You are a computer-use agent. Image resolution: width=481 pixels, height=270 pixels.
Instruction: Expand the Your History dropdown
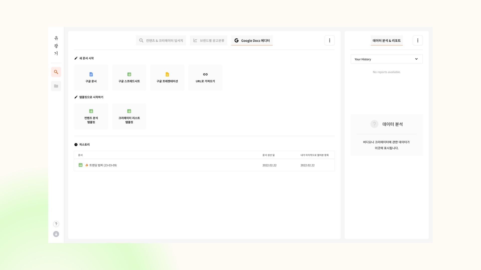click(387, 59)
